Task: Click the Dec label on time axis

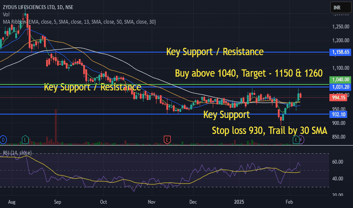Action: tap(193, 202)
